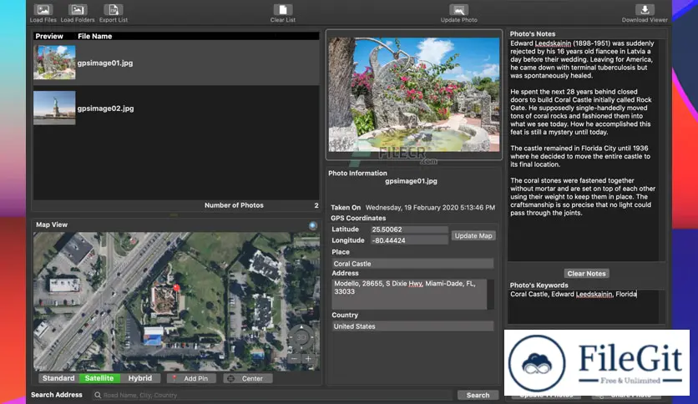Zoom in the map with plus button
The height and width of the screenshot is (404, 698).
pyautogui.click(x=308, y=359)
